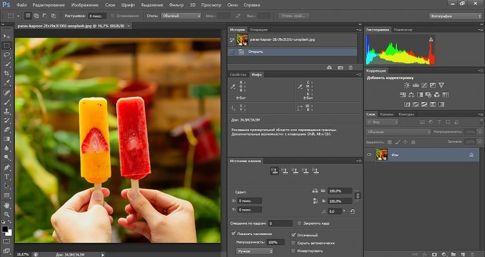Open layer blend mode dropdown Обычные
Viewport: 485px width, 257px height.
(x=398, y=132)
